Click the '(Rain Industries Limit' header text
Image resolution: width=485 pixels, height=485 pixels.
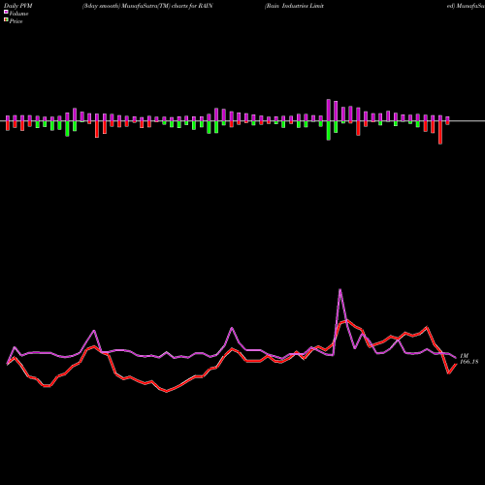(x=294, y=6)
